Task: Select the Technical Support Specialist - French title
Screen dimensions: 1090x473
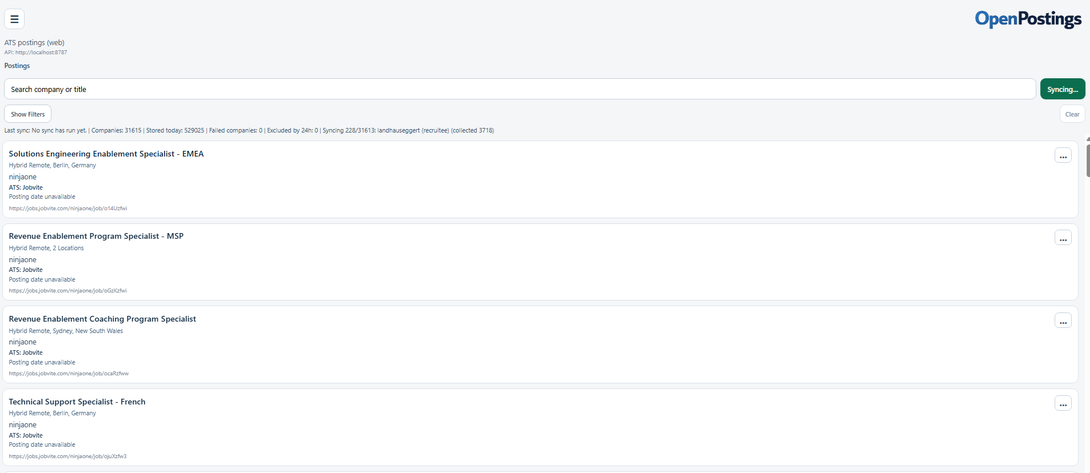Action: tap(77, 402)
